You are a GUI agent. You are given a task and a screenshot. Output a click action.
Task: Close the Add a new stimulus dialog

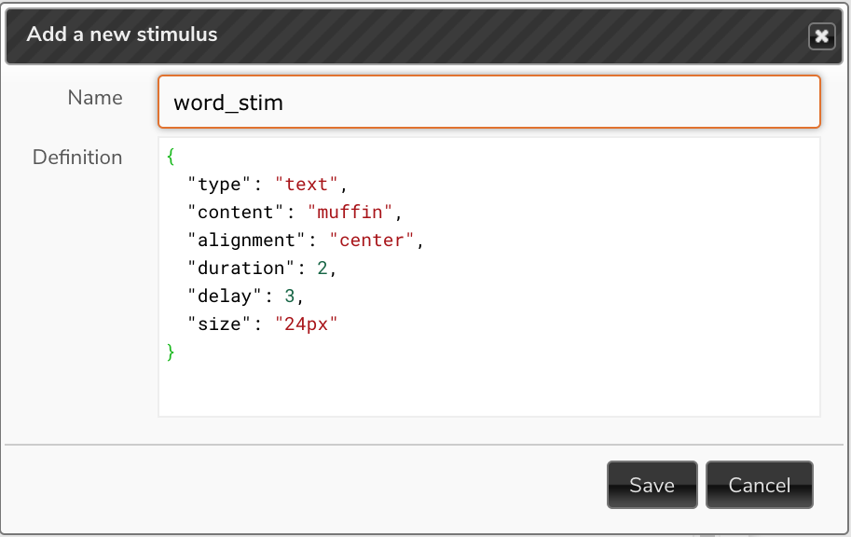(822, 36)
